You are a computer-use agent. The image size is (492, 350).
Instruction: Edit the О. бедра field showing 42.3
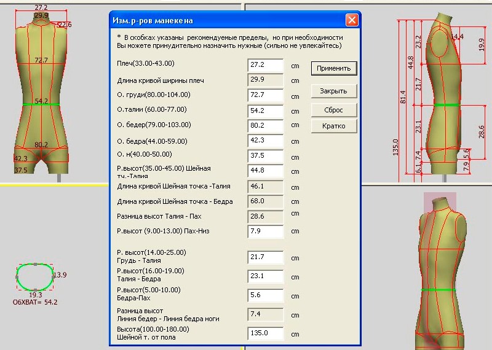pyautogui.click(x=265, y=141)
